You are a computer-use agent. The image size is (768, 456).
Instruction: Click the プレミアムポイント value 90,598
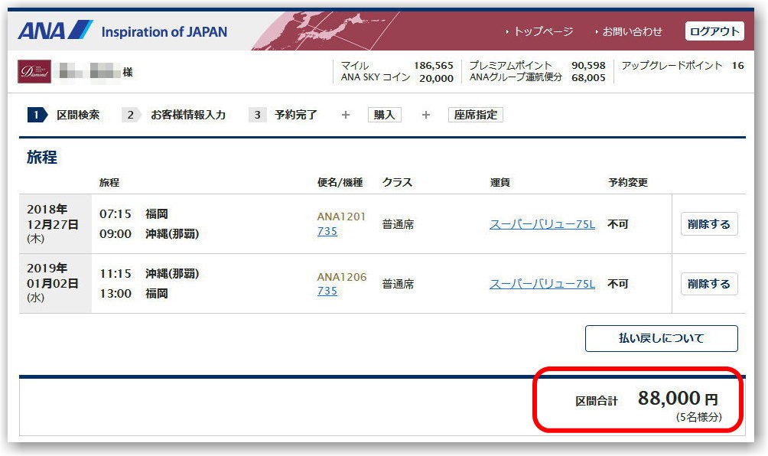[588, 66]
